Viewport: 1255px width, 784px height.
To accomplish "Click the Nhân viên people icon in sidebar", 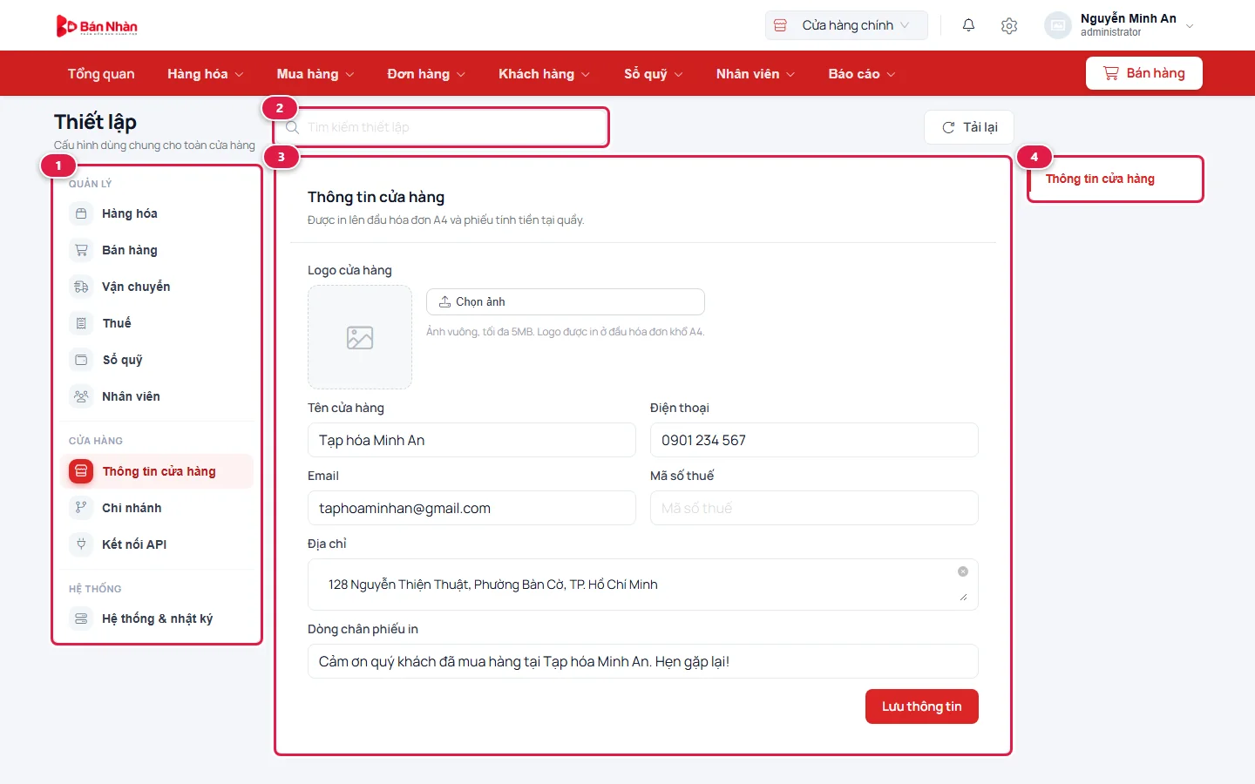I will pos(81,396).
